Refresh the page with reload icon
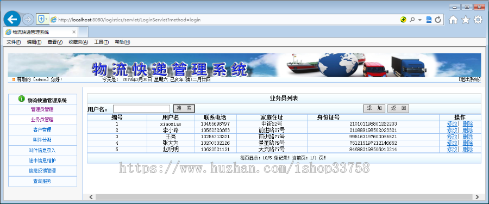 [x=438, y=20]
